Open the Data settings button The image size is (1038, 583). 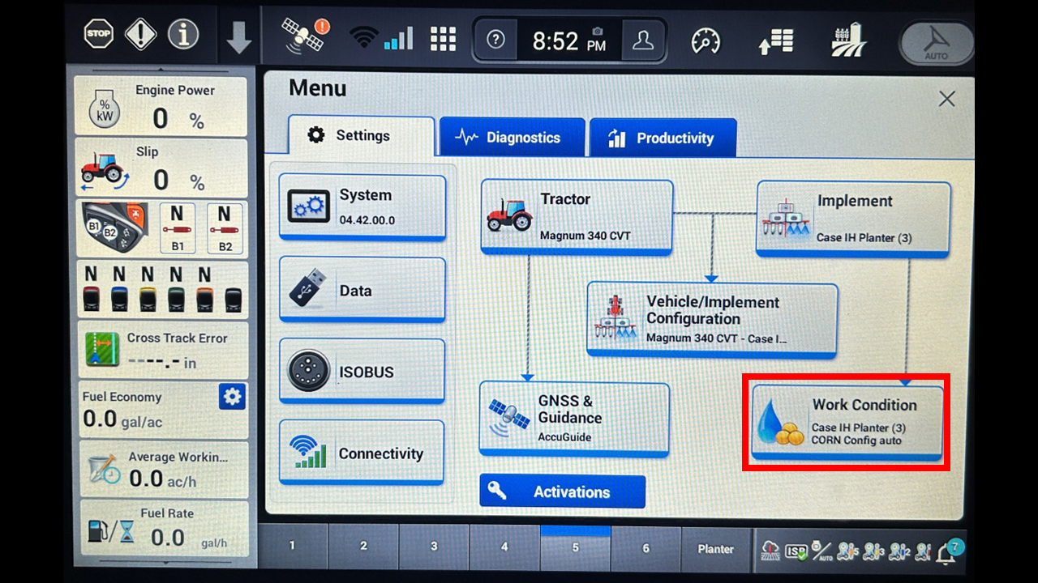click(362, 289)
